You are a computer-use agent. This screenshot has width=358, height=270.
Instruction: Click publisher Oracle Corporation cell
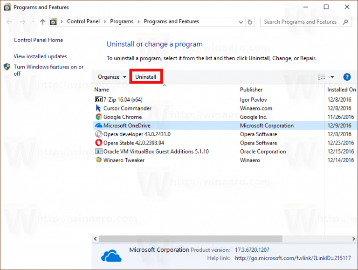(x=263, y=152)
